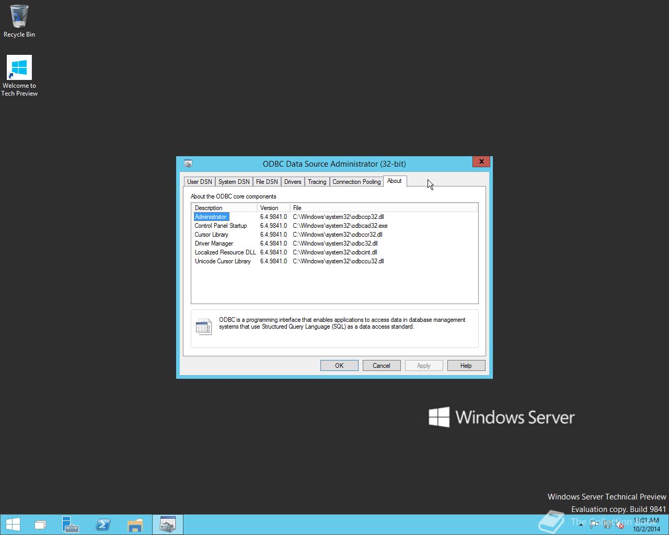Open Task View from the taskbar
This screenshot has height=535, width=669.
click(x=40, y=525)
